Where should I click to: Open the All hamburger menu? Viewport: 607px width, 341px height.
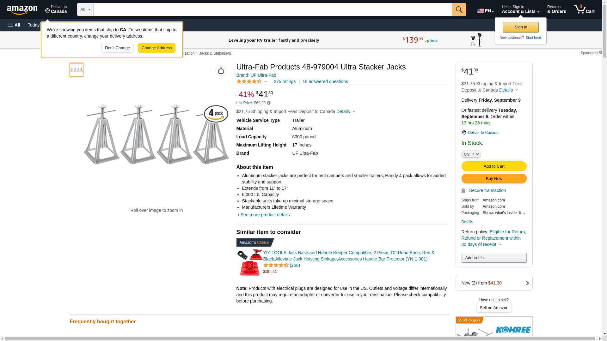click(x=14, y=25)
